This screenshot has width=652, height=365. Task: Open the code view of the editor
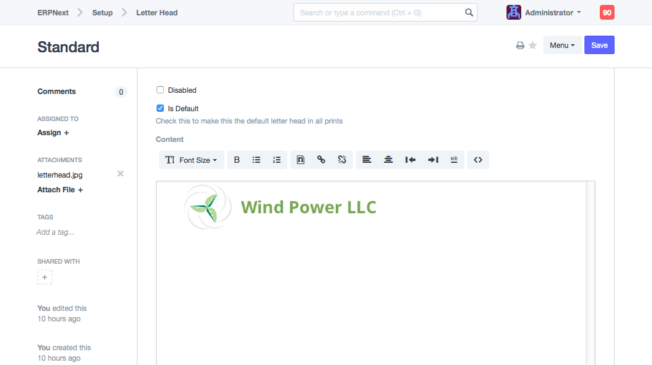click(478, 160)
